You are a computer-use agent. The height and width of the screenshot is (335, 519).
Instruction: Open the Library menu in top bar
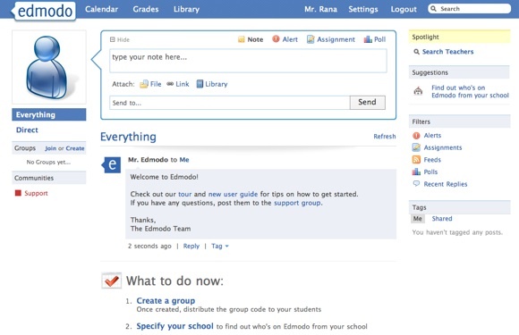click(187, 9)
